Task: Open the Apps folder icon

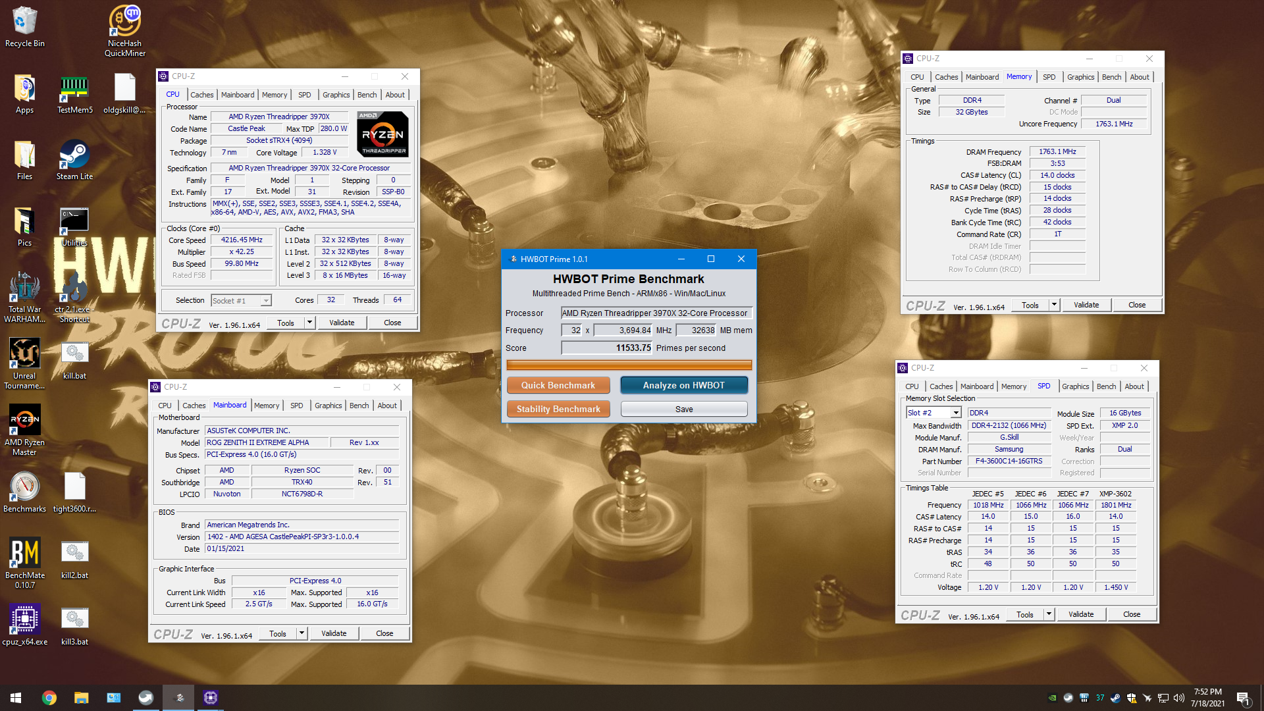Action: [24, 93]
